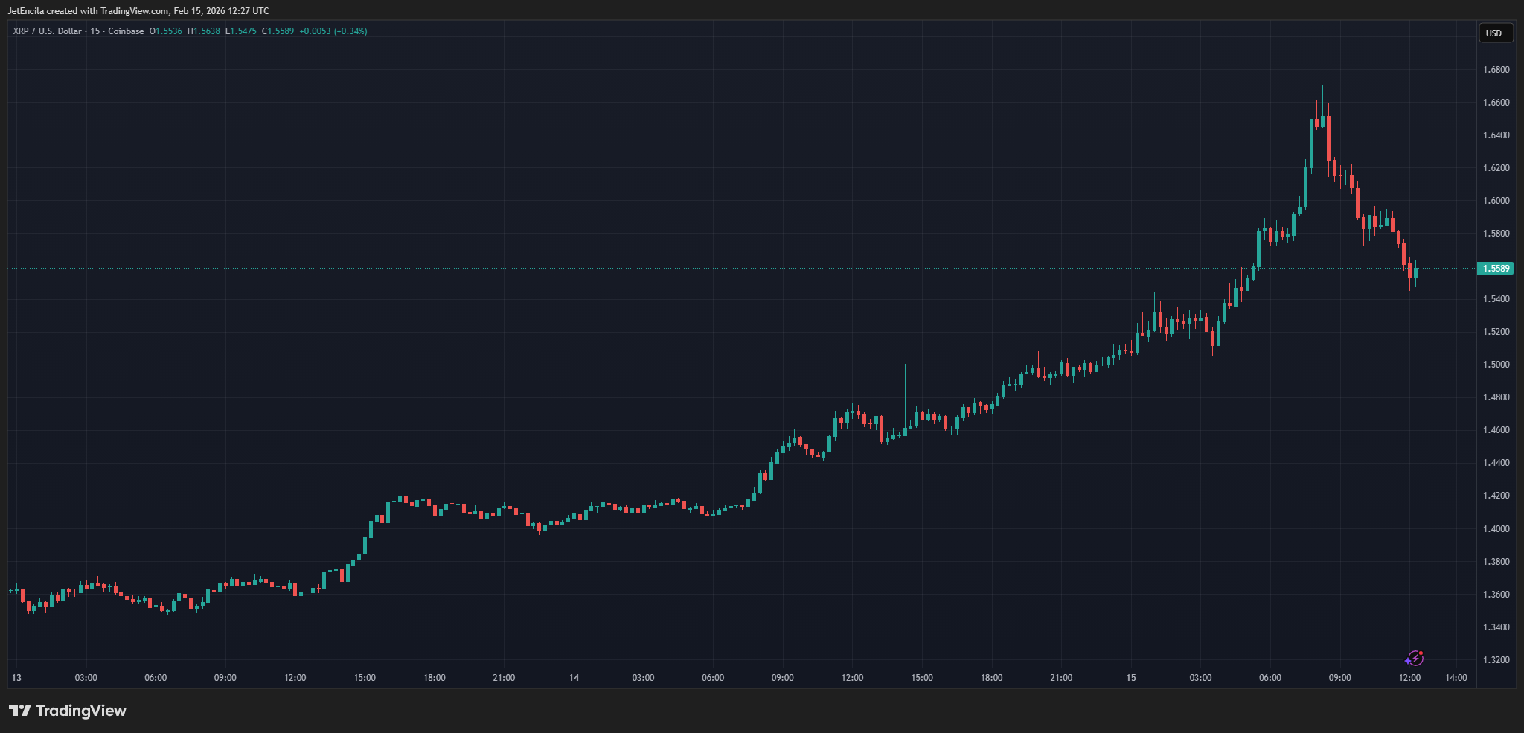Screen dimensions: 1524x733
Task: Click the 1.4400 price axis label
Action: coord(1496,463)
